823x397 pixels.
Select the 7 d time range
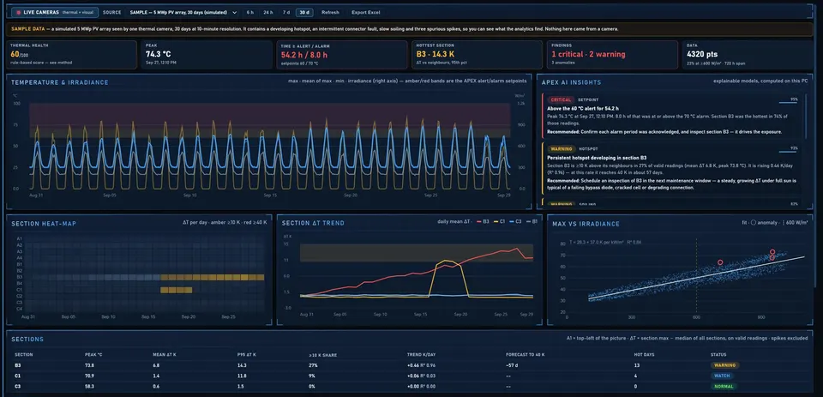tap(286, 12)
